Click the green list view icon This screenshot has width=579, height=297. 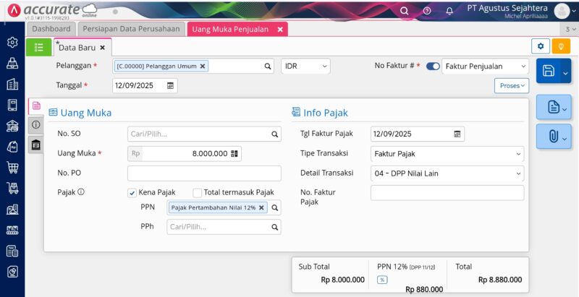(x=38, y=47)
